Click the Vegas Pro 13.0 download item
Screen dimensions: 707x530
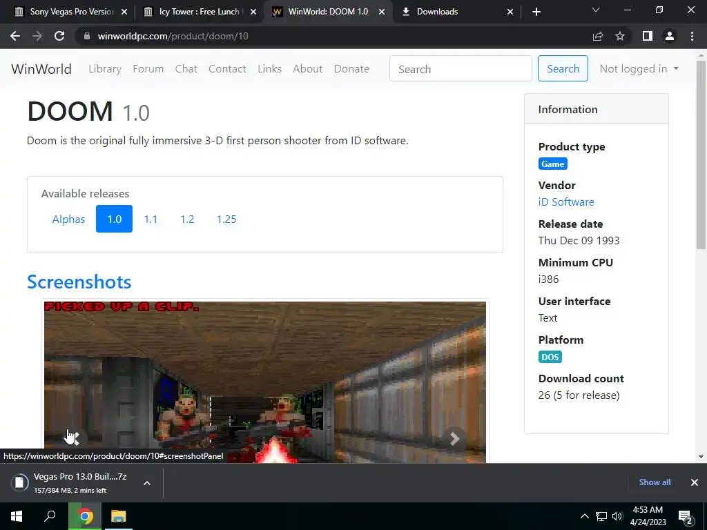point(81,482)
